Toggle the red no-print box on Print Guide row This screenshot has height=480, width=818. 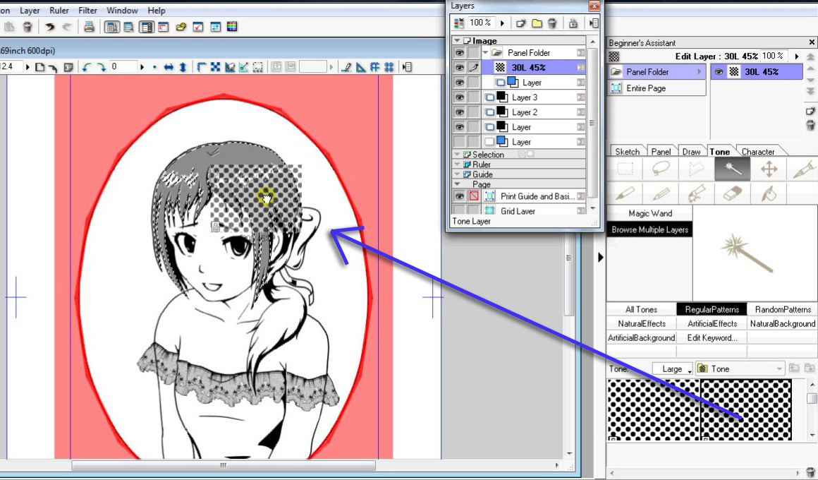(x=474, y=196)
